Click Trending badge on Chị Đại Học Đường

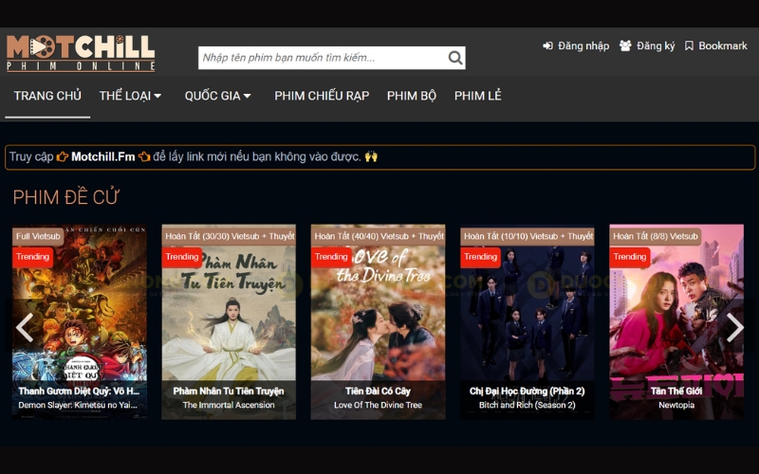click(x=481, y=257)
